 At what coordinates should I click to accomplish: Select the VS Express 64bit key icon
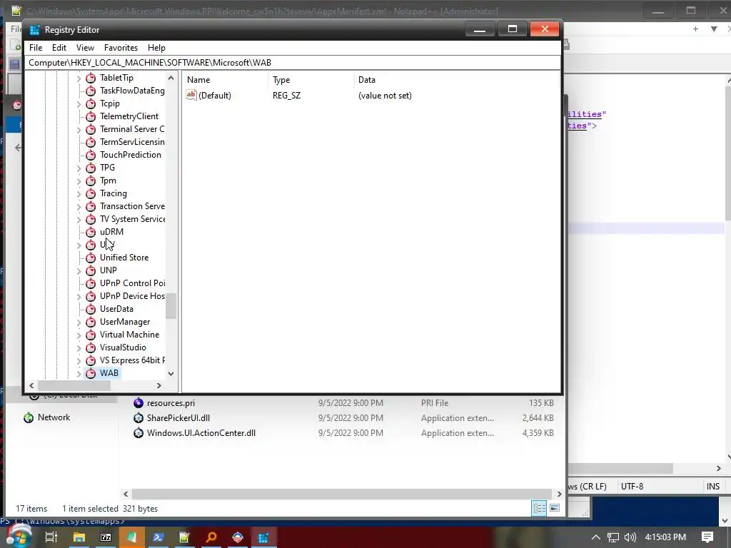point(91,360)
